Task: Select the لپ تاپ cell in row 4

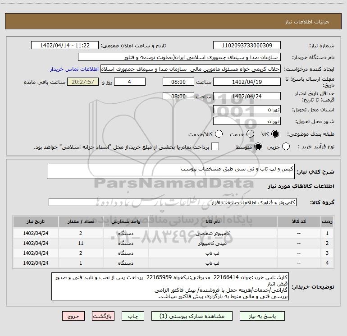Action: (212, 263)
